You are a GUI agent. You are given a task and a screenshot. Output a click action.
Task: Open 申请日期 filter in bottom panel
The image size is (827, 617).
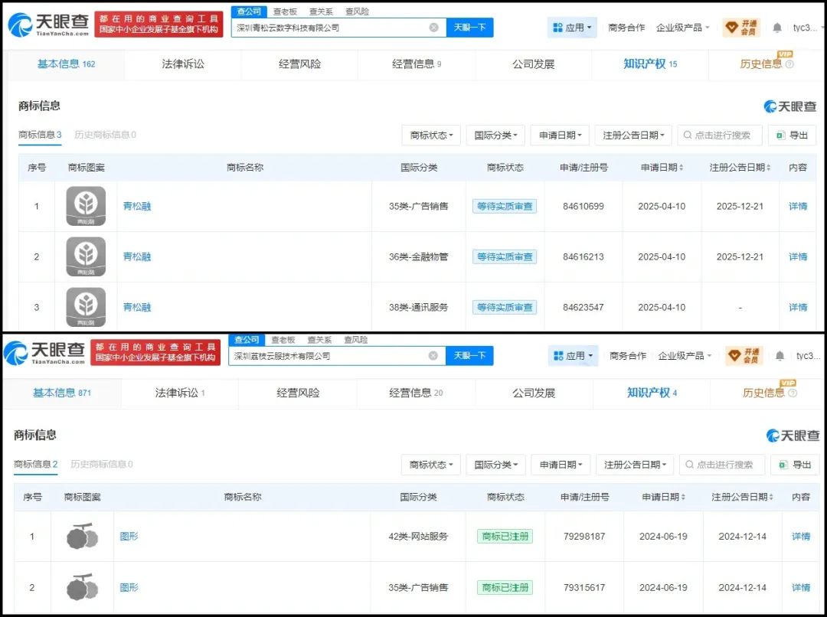coord(561,465)
